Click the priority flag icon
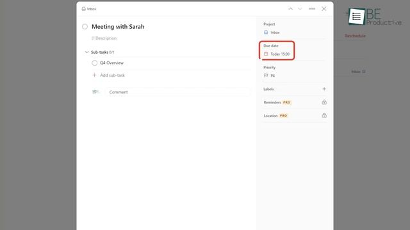 pos(266,75)
